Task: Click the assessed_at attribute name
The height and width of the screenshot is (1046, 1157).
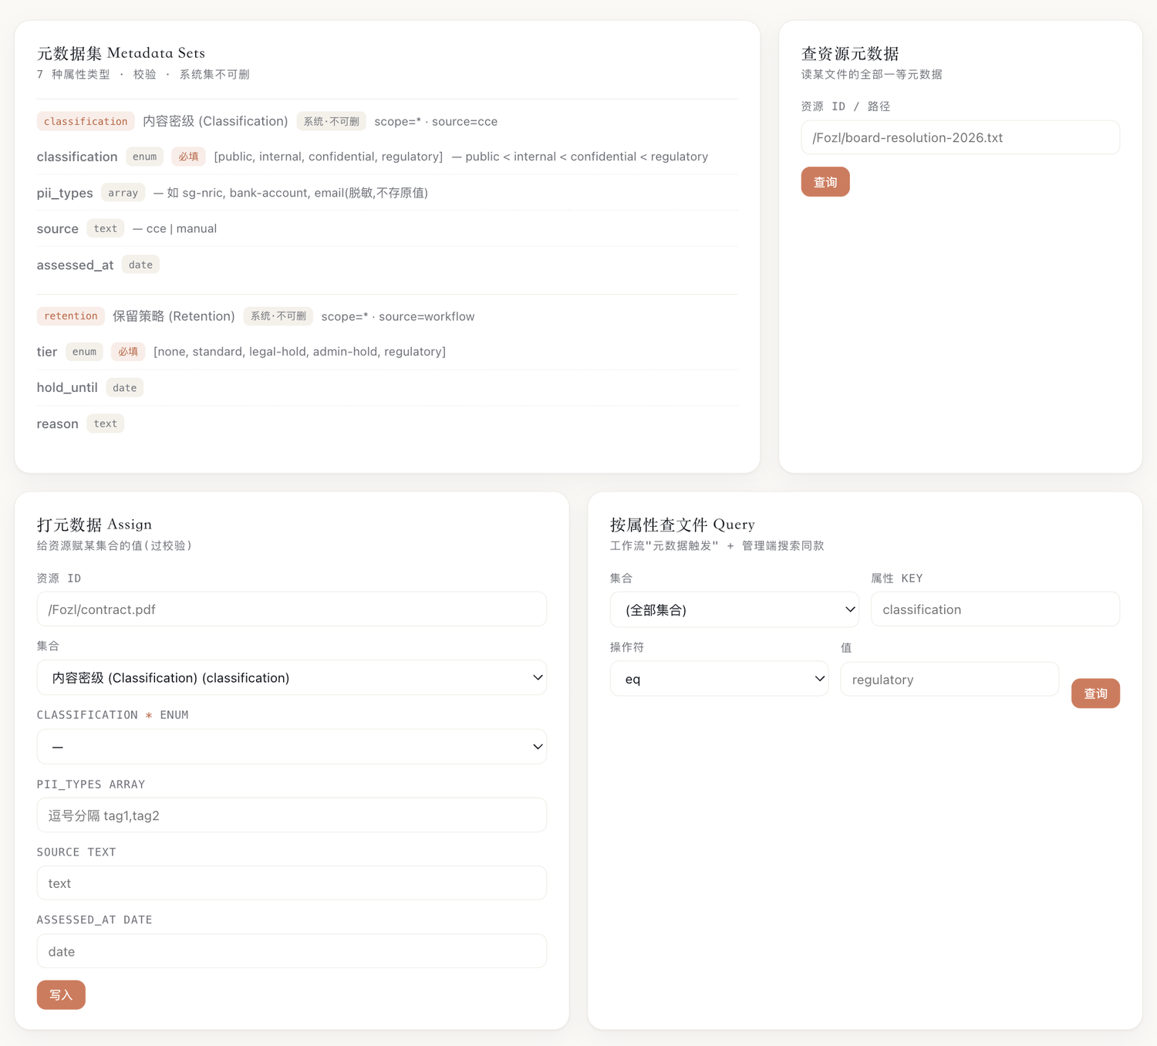Action: 75,265
